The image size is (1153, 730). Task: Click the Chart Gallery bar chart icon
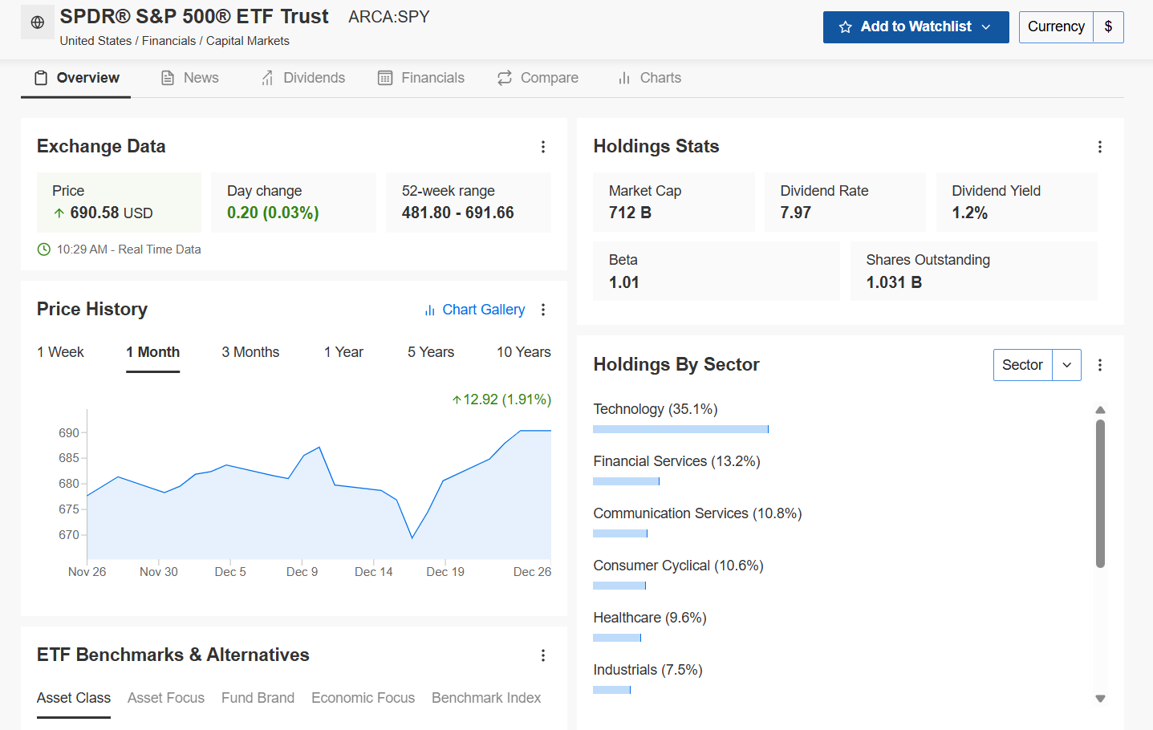click(430, 310)
